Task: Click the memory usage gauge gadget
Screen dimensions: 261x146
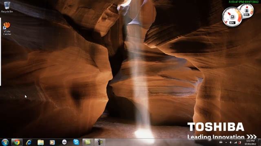Action: pyautogui.click(x=247, y=11)
